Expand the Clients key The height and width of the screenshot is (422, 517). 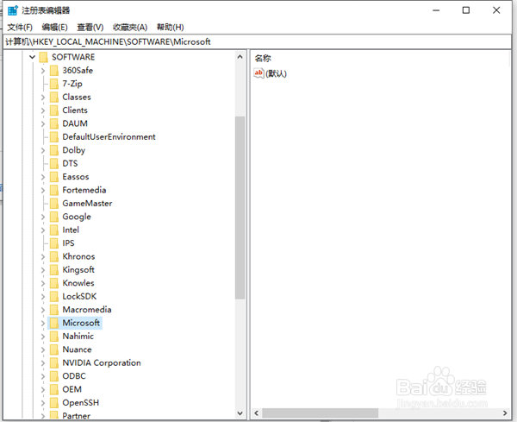coord(43,110)
